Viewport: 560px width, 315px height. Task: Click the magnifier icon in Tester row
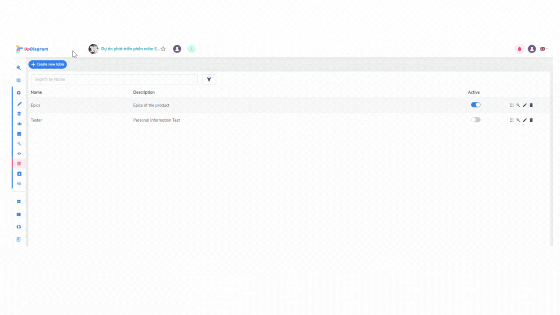(518, 120)
